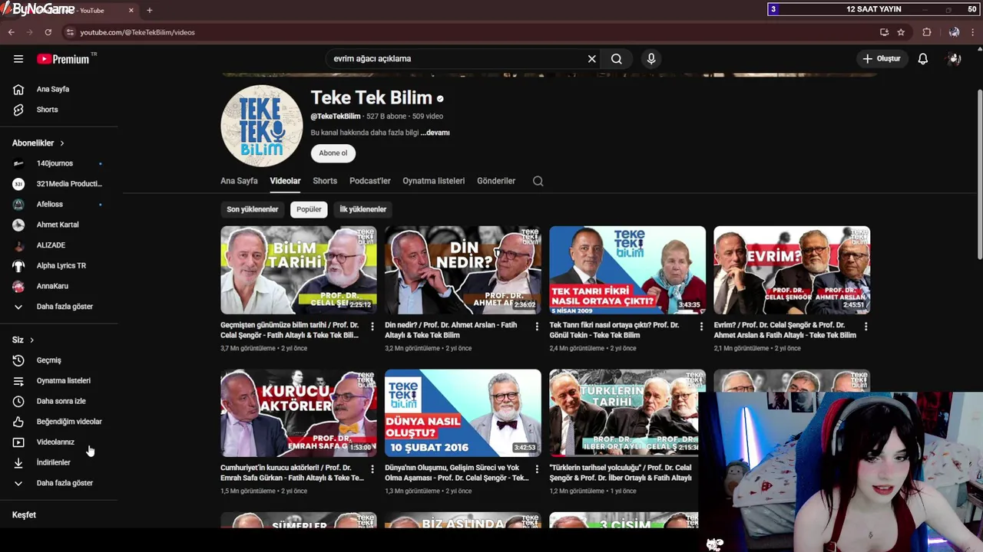Switch to channel Oynatma listeleri tab

[433, 181]
